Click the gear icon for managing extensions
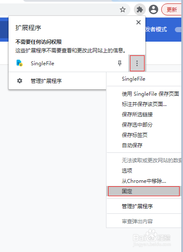 point(20,81)
